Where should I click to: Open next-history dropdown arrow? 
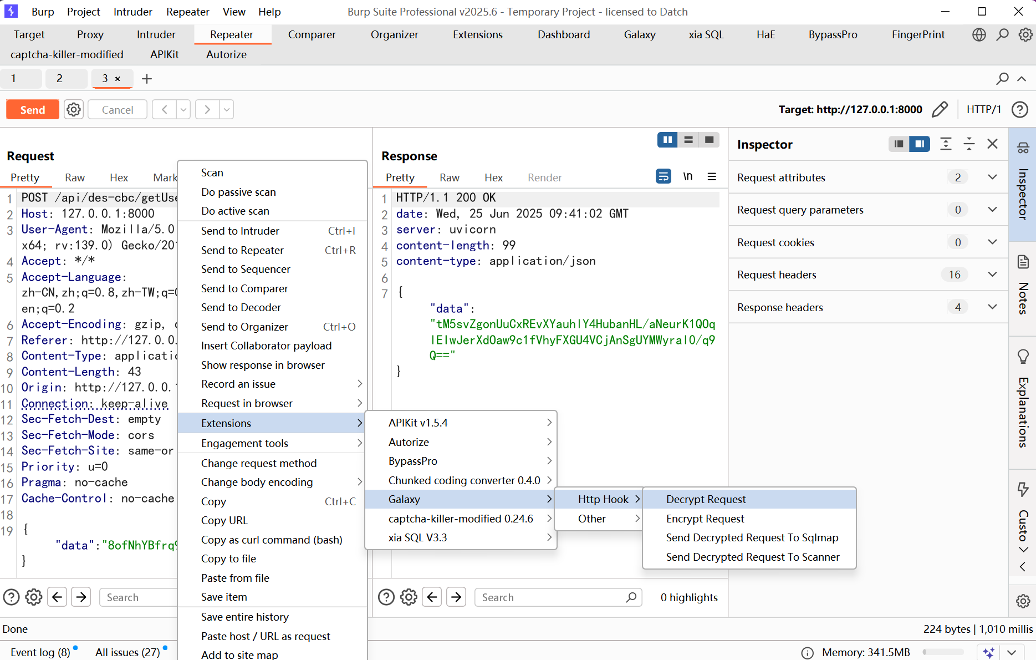226,110
